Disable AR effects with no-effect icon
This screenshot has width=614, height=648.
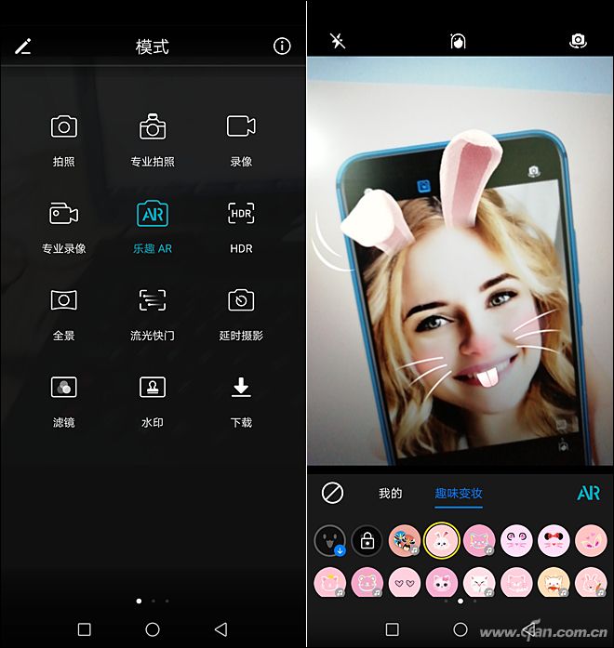(x=332, y=493)
